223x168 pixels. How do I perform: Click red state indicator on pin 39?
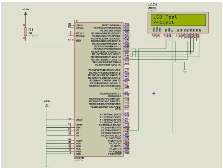tap(125, 58)
